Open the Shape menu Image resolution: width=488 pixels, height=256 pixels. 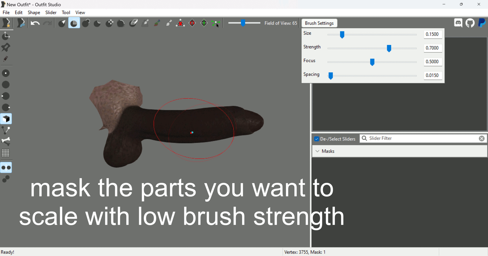coord(34,12)
